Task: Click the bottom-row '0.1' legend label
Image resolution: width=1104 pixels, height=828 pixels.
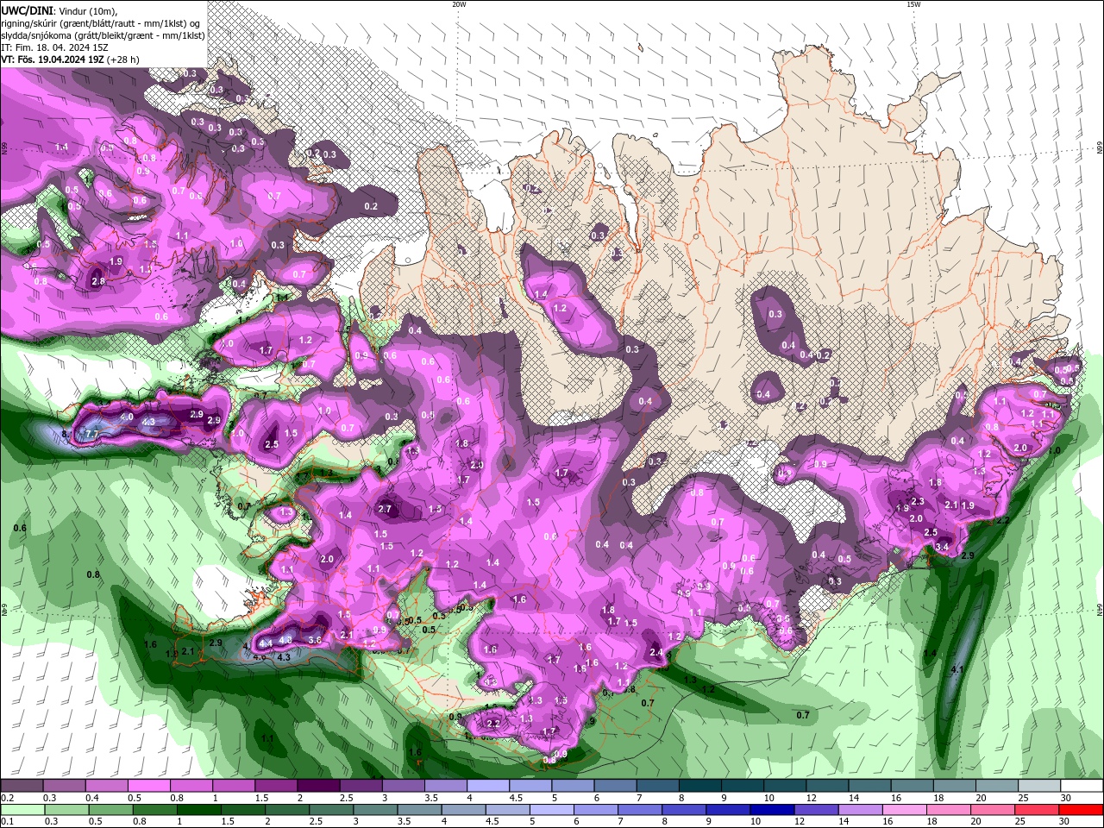Action: click(7, 822)
